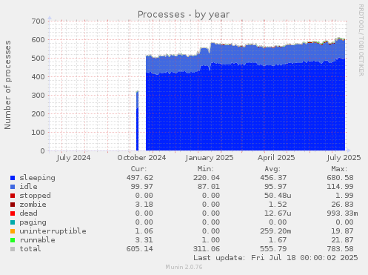Image resolution: width=368 pixels, height=275 pixels.
Task: Select the 'zombie' legend label
Action: (x=33, y=205)
